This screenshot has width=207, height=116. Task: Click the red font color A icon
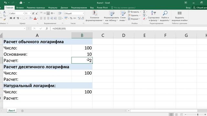tap(35, 18)
